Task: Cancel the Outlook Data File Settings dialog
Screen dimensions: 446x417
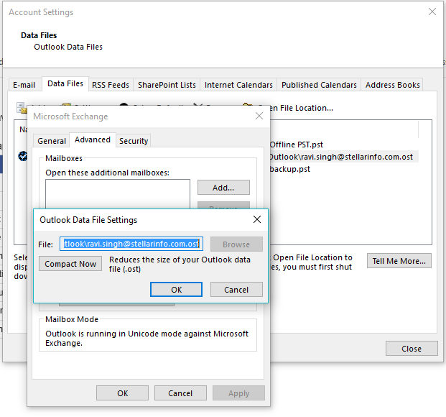Action: click(236, 290)
